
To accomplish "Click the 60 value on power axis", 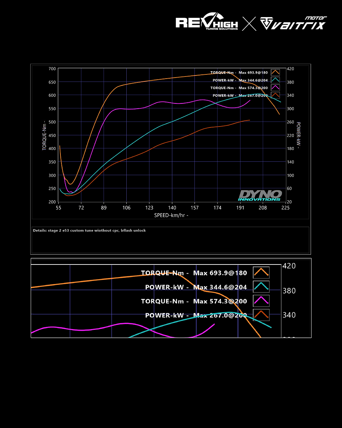I will [290, 189].
